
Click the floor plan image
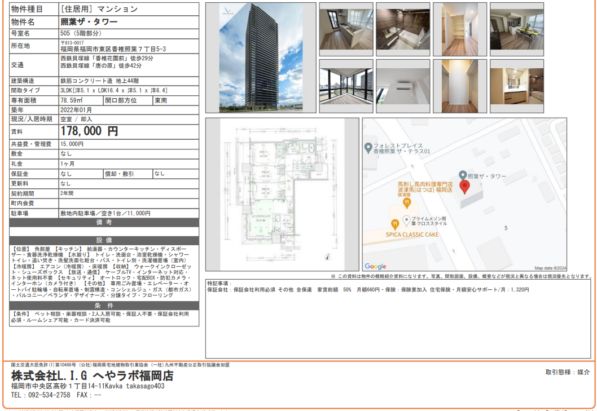[x=282, y=194]
